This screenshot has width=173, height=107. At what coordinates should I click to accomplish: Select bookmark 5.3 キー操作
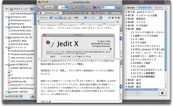[137, 39]
